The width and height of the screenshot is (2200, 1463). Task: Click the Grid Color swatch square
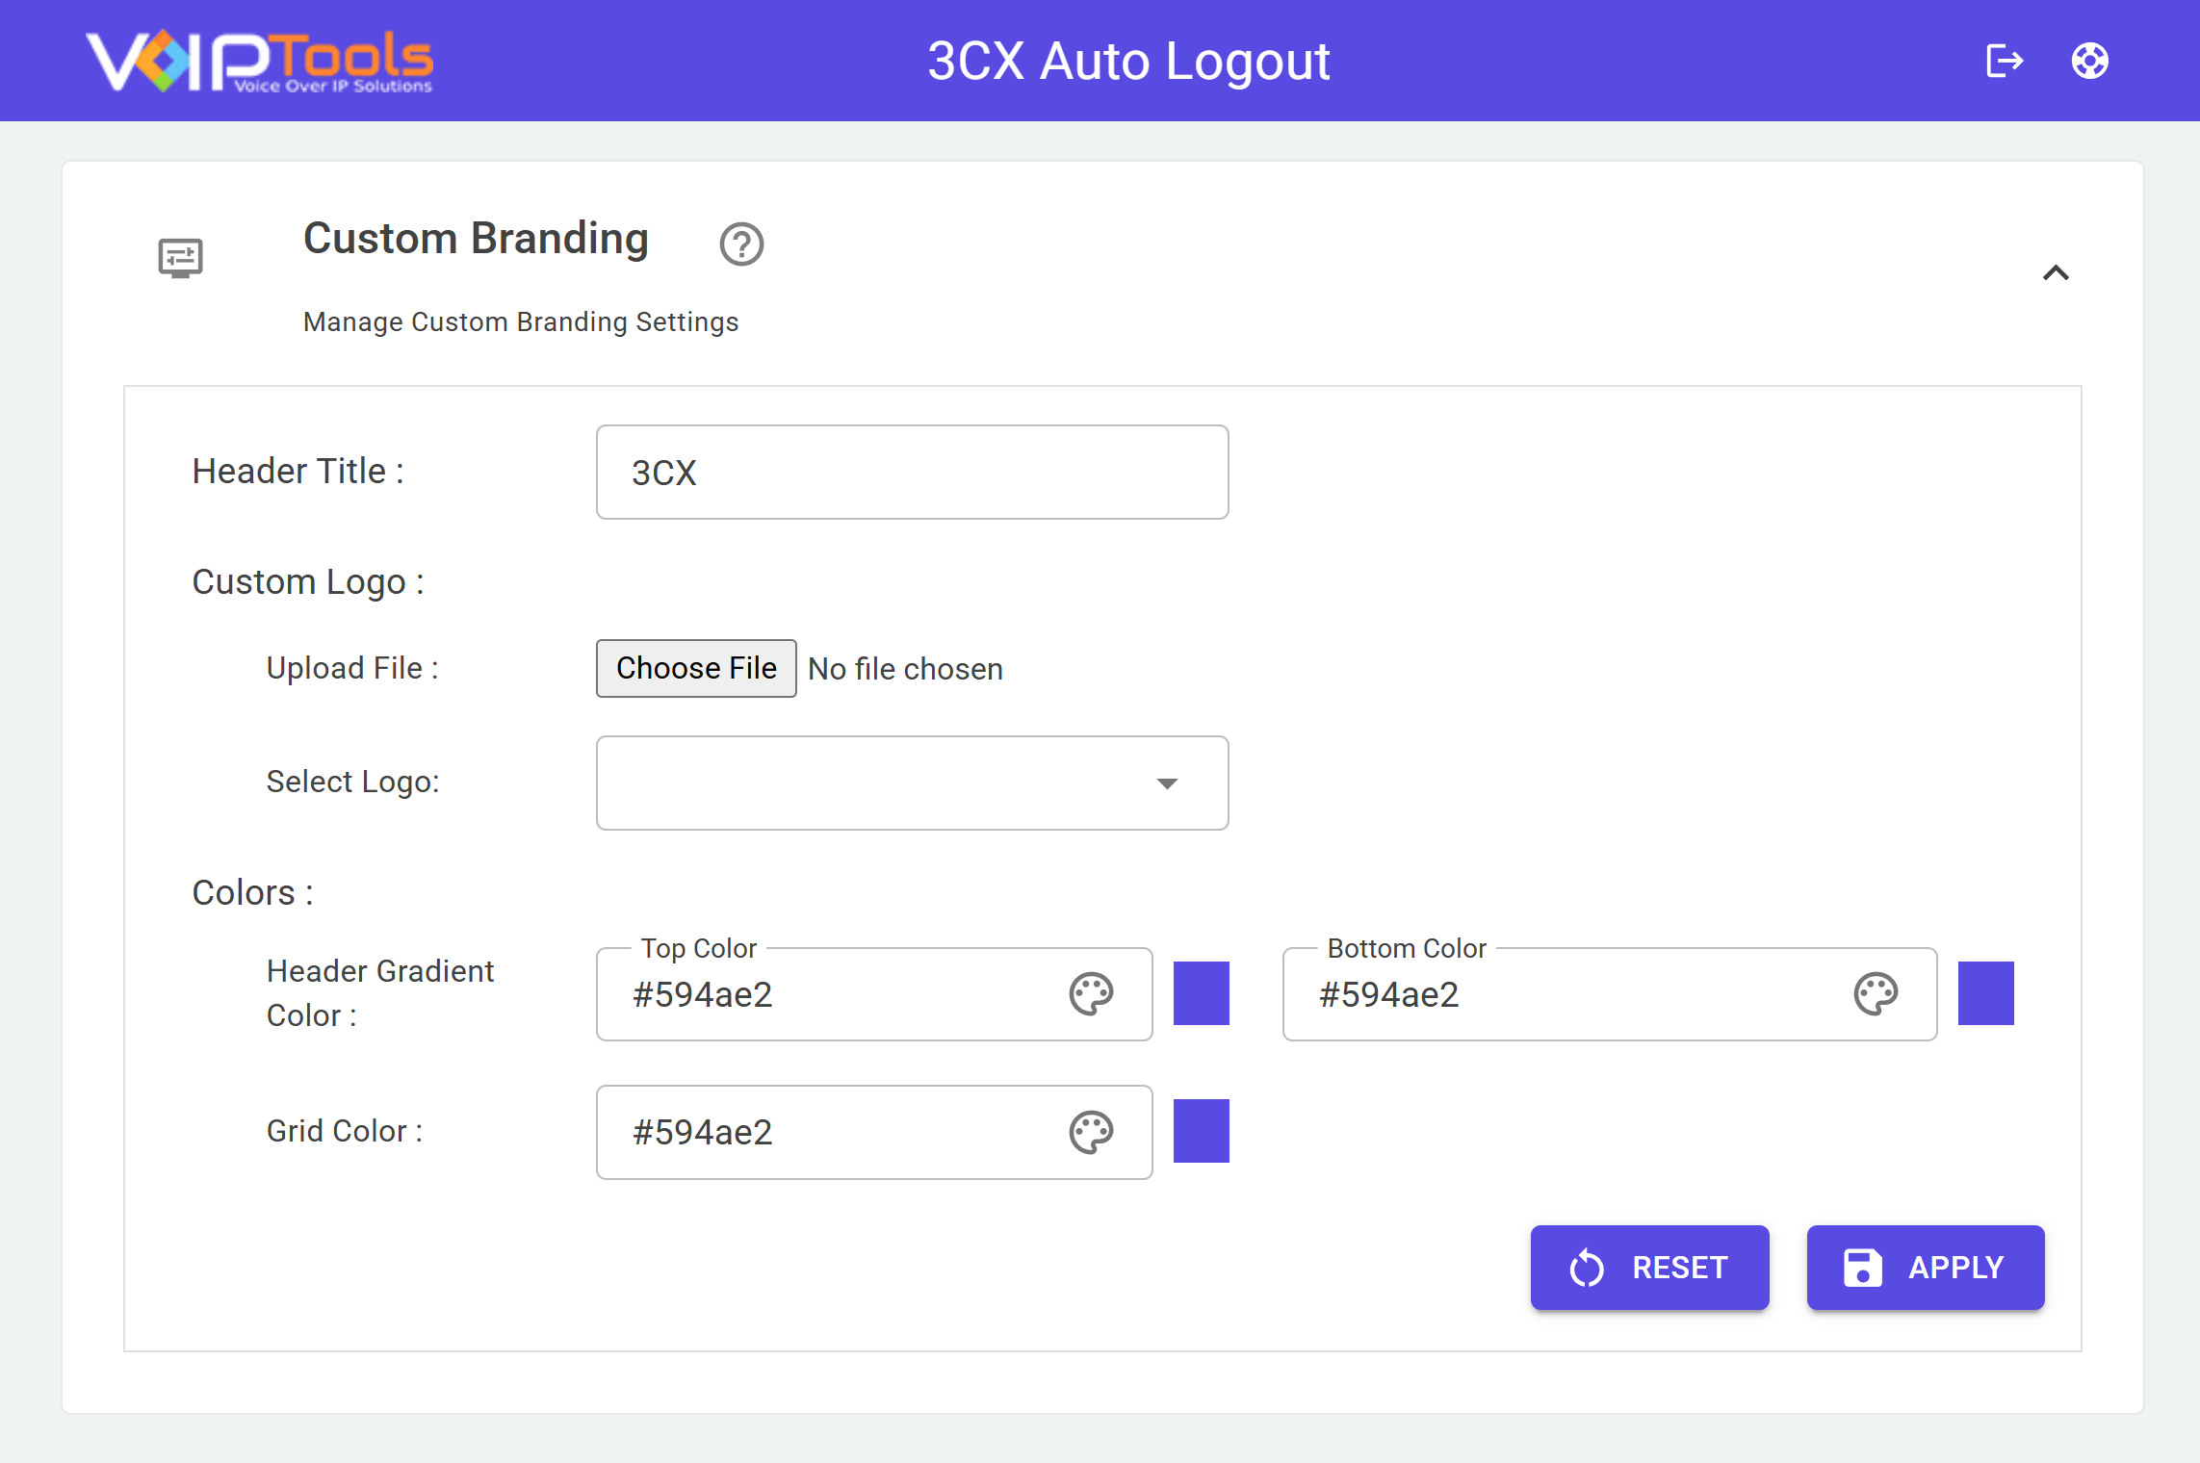pyautogui.click(x=1202, y=1131)
